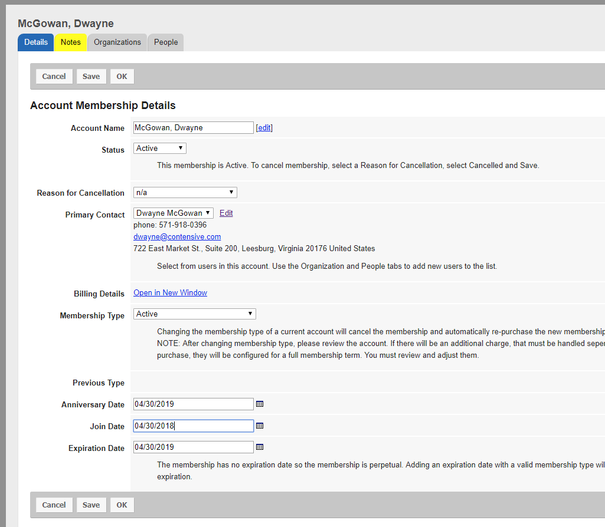Click the bottom Save button
The image size is (605, 527).
click(x=91, y=505)
